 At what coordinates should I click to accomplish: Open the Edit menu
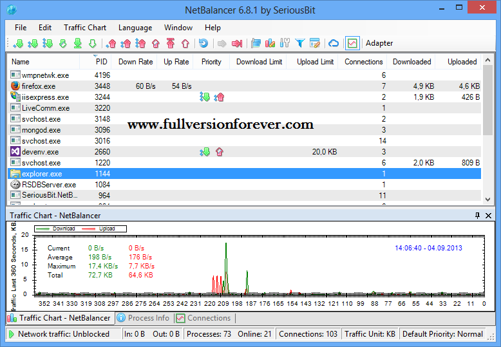pyautogui.click(x=45, y=28)
